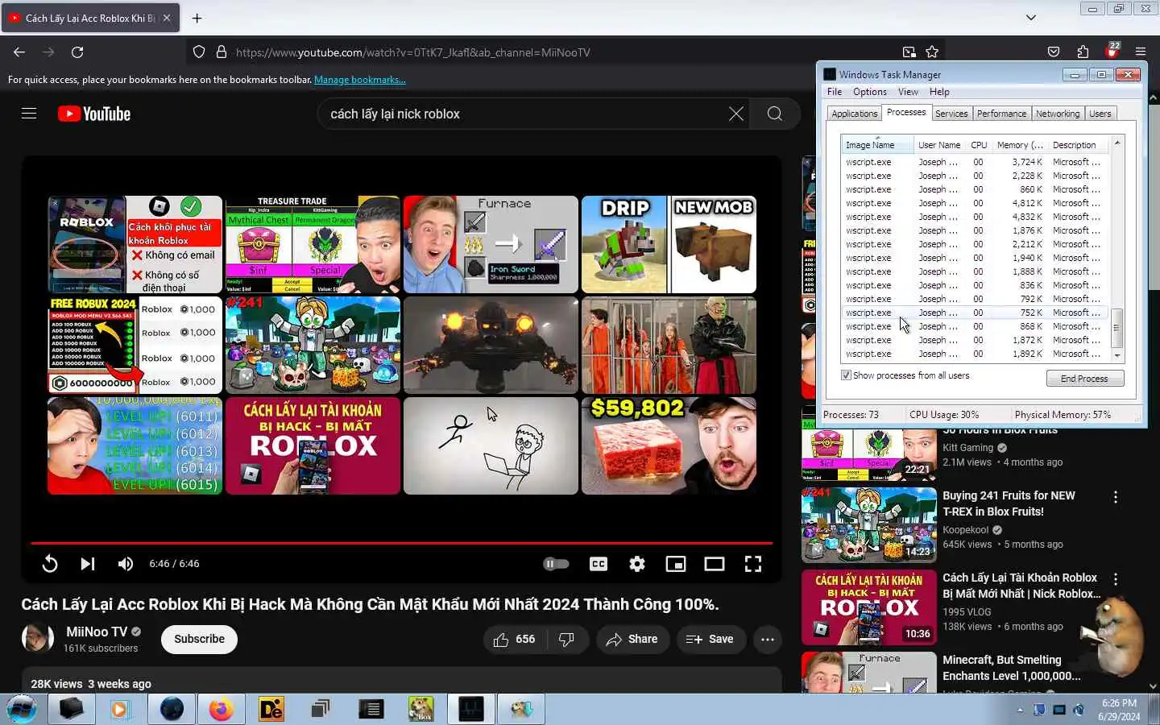
Task: Reload the current Firefox page
Action: click(77, 52)
